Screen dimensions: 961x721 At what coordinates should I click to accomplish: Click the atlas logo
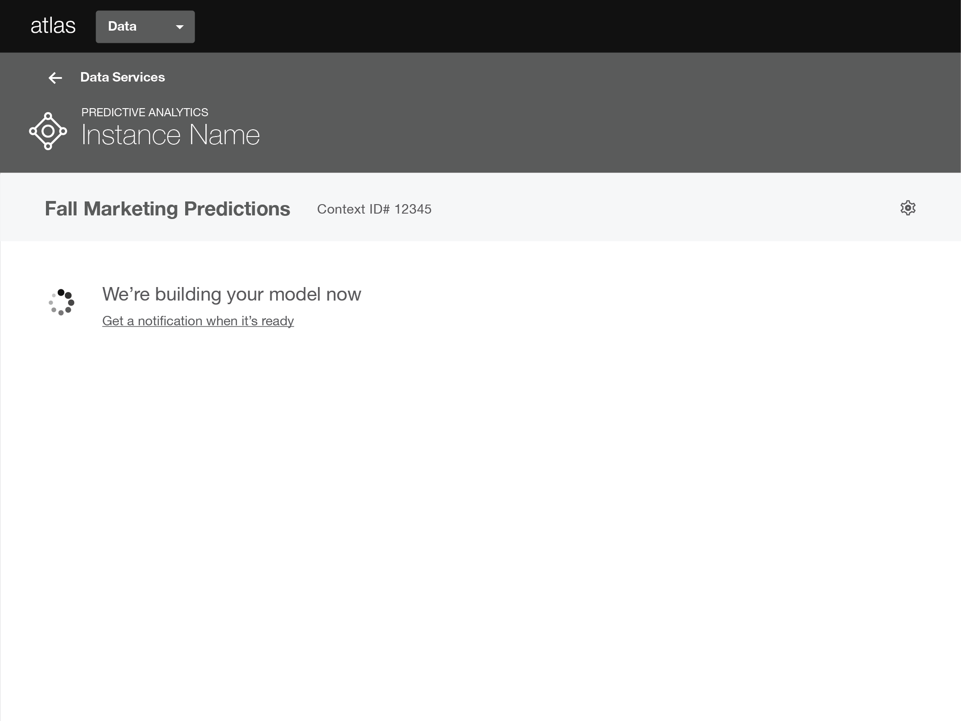[53, 26]
